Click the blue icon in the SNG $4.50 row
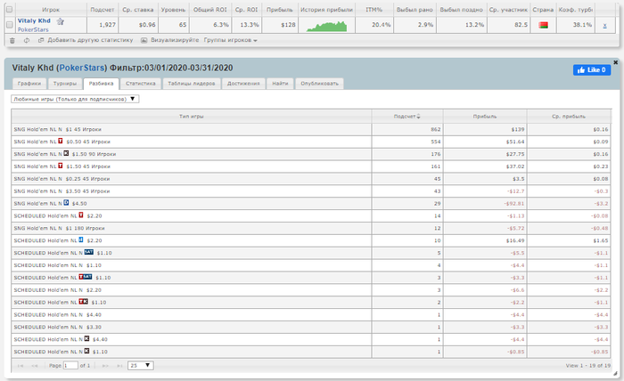 tap(66, 203)
